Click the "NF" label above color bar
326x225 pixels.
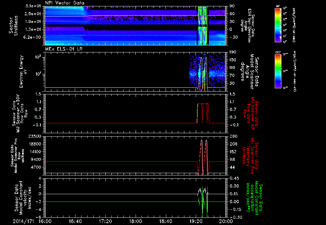point(278,6)
